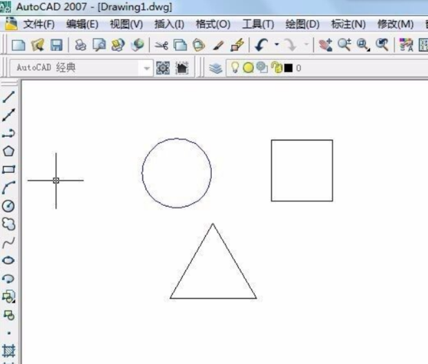428x364 pixels.
Task: Open the 插入(I) menu
Action: (x=169, y=24)
